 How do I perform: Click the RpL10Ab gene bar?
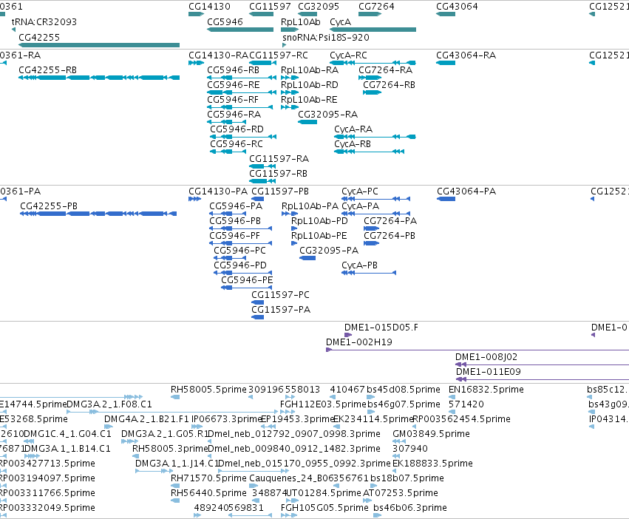click(290, 30)
